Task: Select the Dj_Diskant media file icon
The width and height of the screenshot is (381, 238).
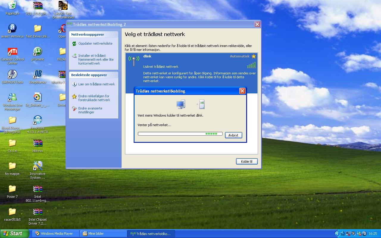Action: (x=38, y=100)
